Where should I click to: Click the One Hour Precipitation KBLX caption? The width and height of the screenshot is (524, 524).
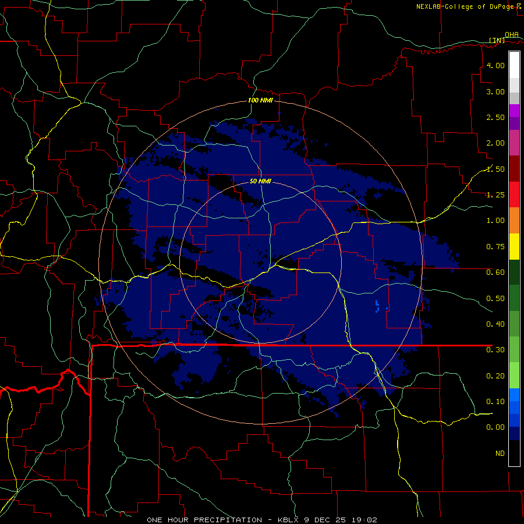point(262,520)
